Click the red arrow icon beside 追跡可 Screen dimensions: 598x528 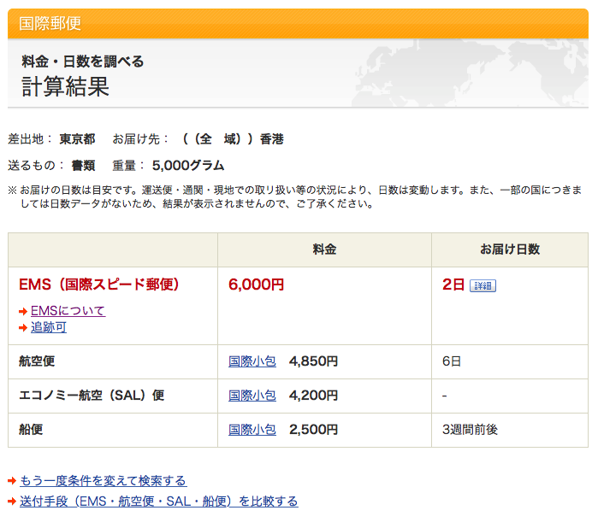23,328
